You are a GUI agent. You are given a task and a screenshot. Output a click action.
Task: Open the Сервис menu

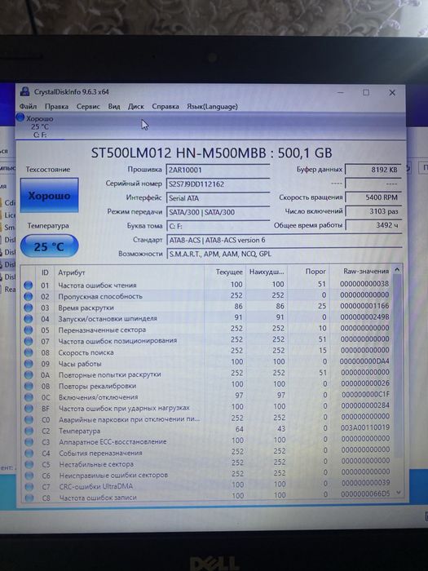[x=88, y=106]
